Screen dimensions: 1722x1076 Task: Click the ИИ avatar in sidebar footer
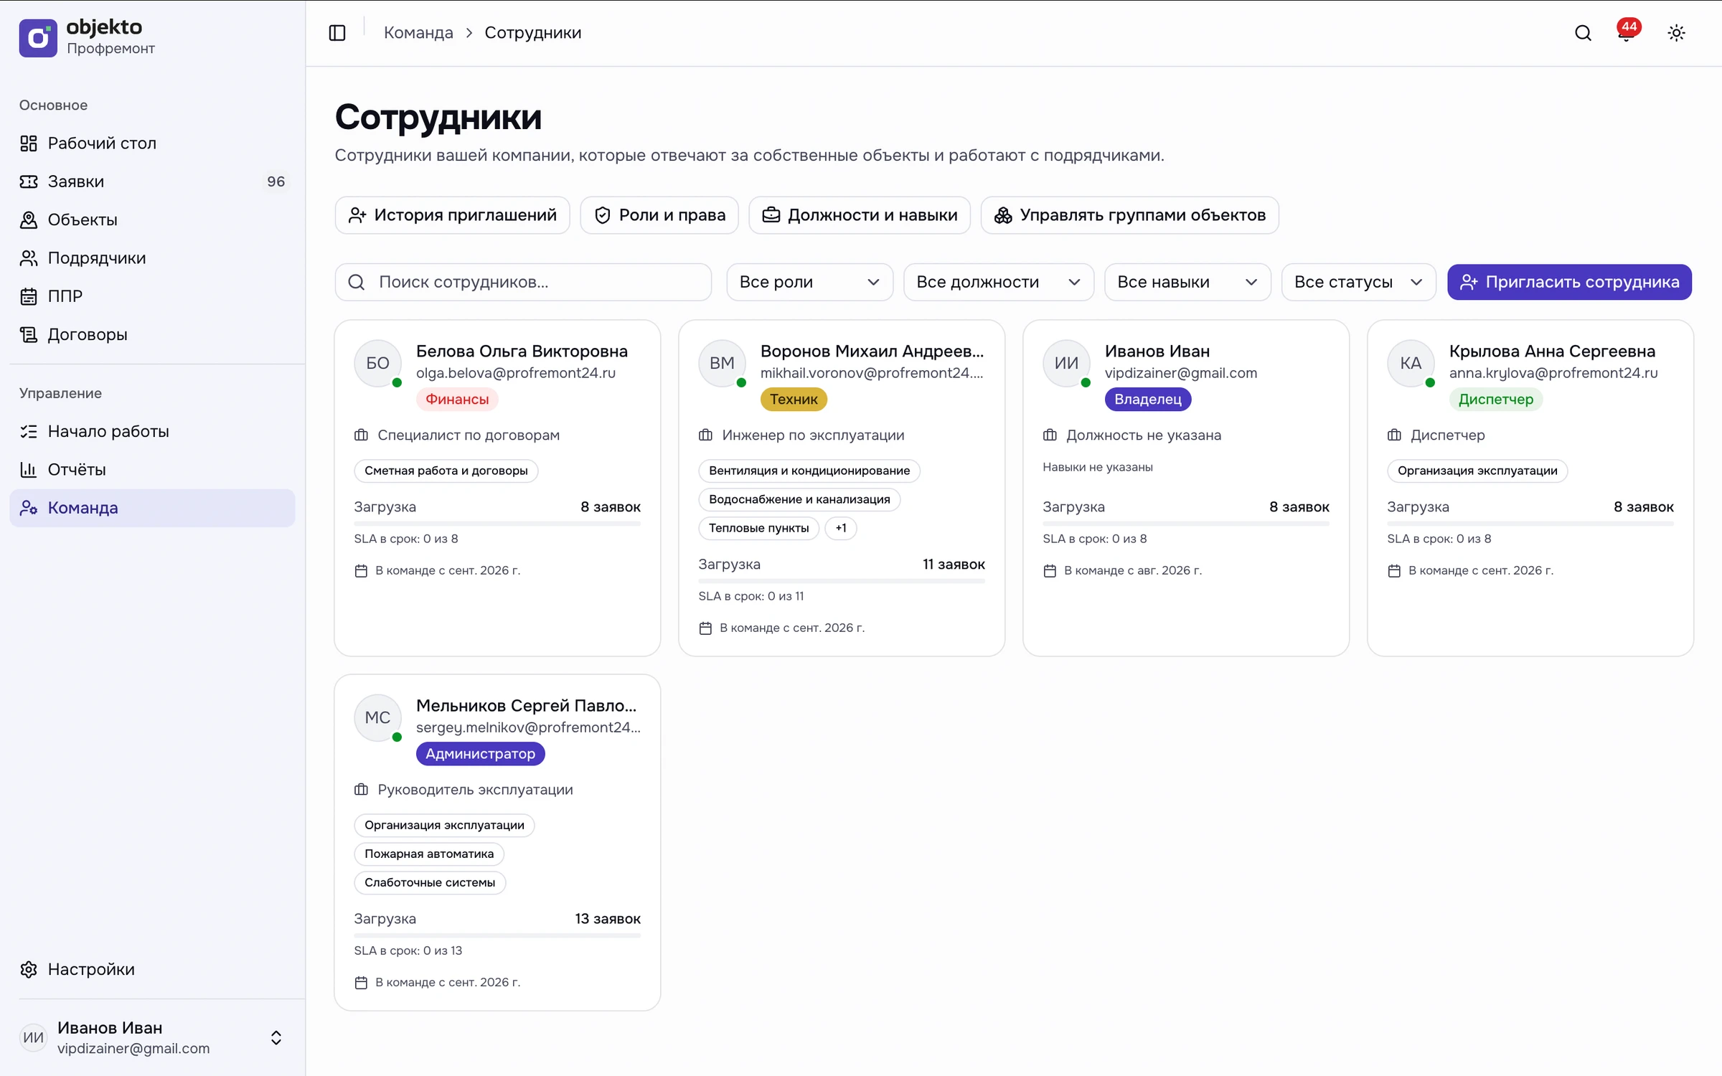tap(33, 1037)
